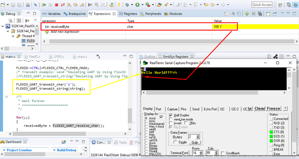Screen dimensions: 299x159
Task: Collapse the Thread node in Debug tree
Action: point(13,36)
